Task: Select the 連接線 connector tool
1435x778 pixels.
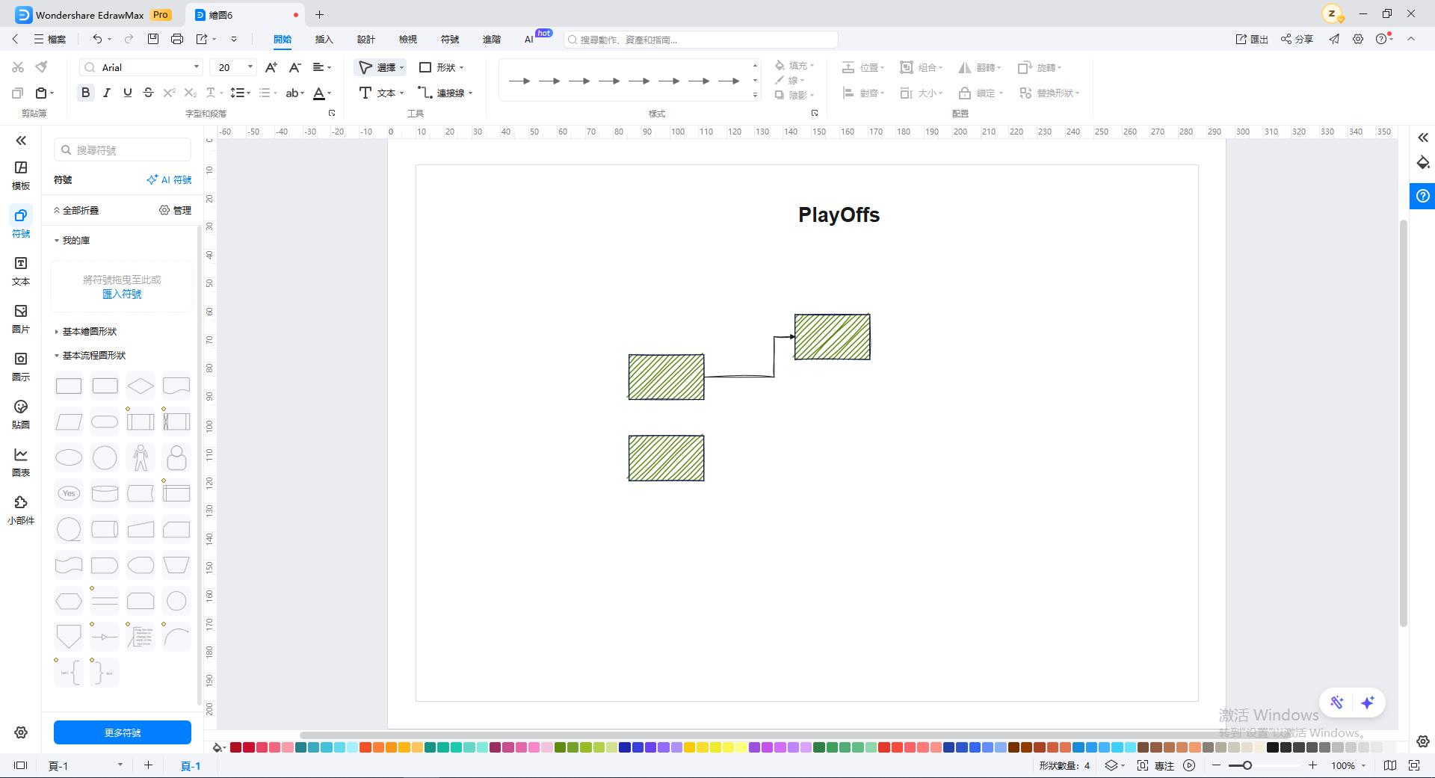Action: pos(445,93)
